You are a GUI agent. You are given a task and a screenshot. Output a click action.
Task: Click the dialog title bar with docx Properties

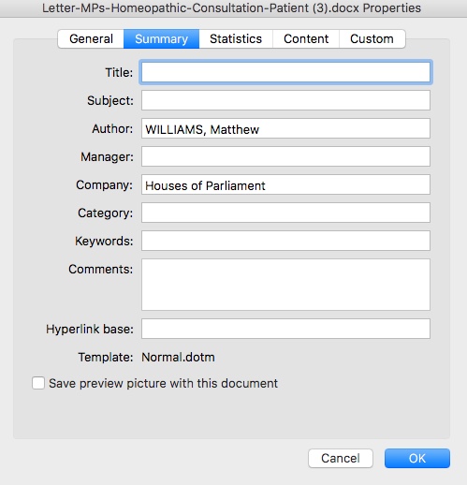231,8
